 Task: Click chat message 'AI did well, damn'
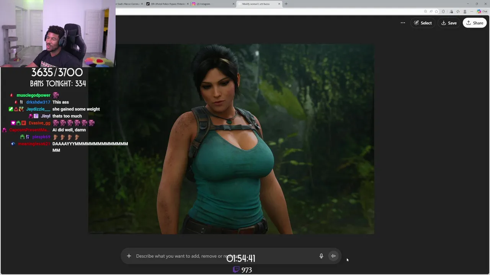69,130
